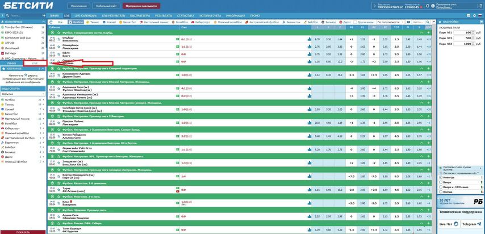Filter by Хоккей sport icon
Image resolution: width=485 pixels, height=234 pixels.
[x=104, y=22]
